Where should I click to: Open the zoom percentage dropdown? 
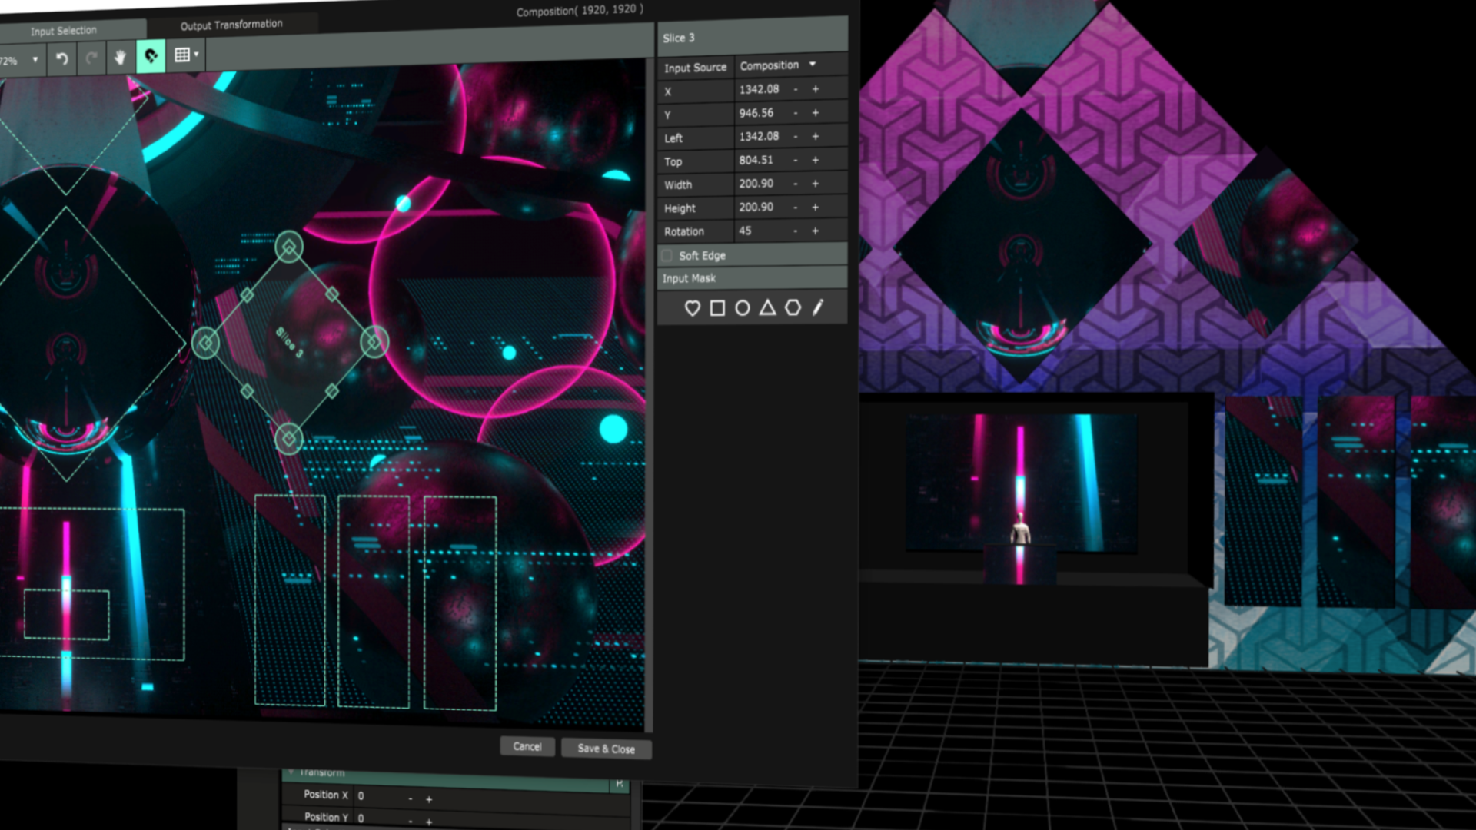pyautogui.click(x=35, y=60)
